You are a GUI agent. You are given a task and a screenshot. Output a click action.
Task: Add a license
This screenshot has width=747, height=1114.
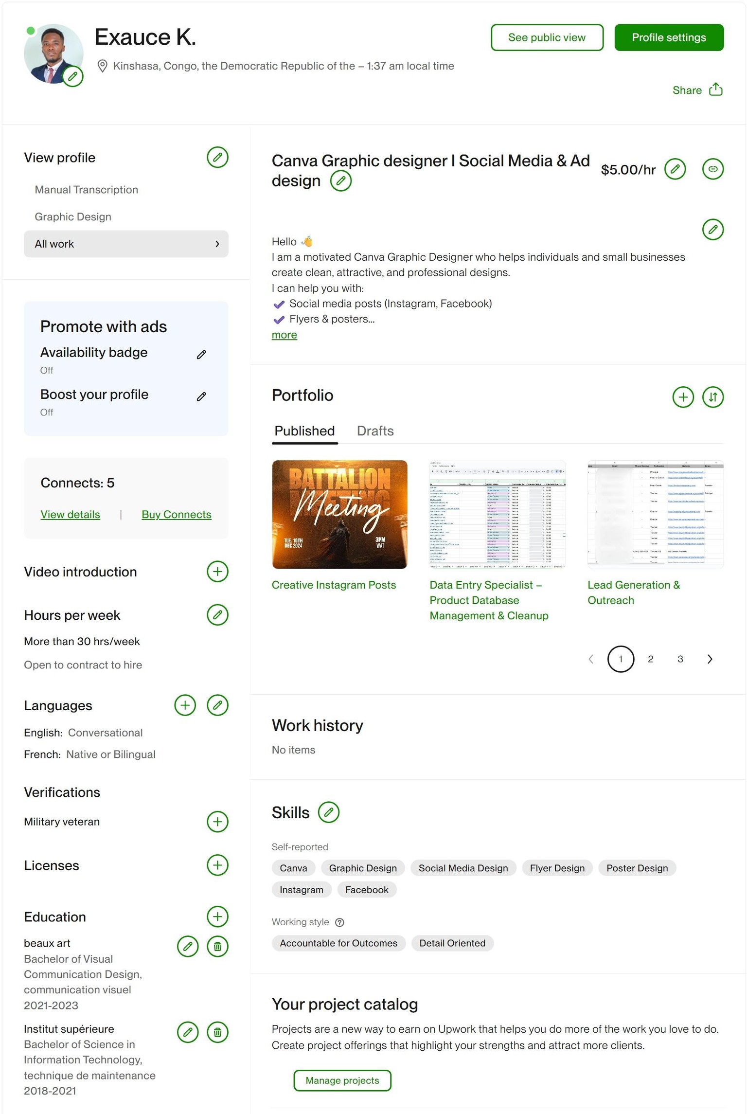click(x=217, y=865)
